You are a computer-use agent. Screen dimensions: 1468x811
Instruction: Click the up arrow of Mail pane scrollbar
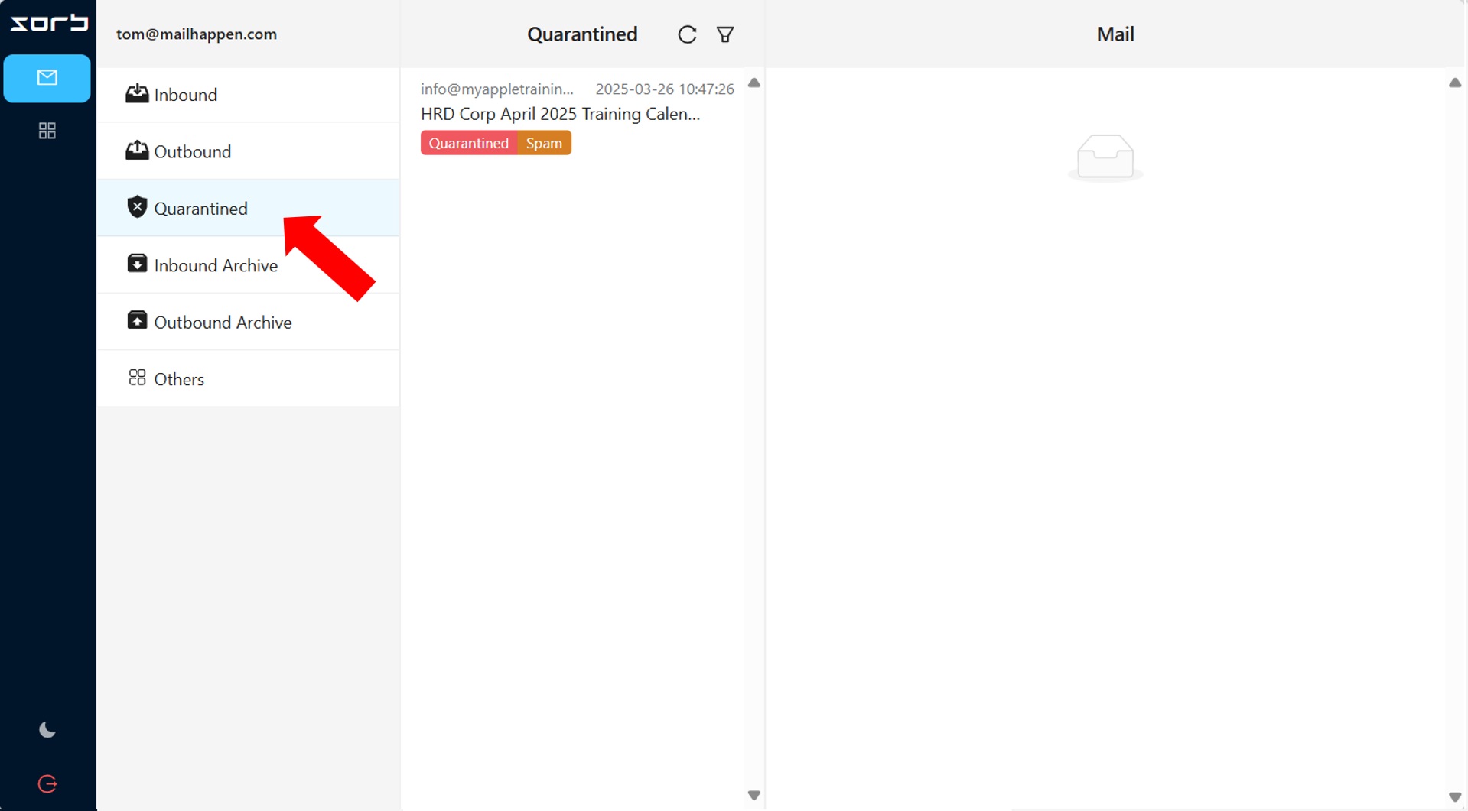[1454, 83]
